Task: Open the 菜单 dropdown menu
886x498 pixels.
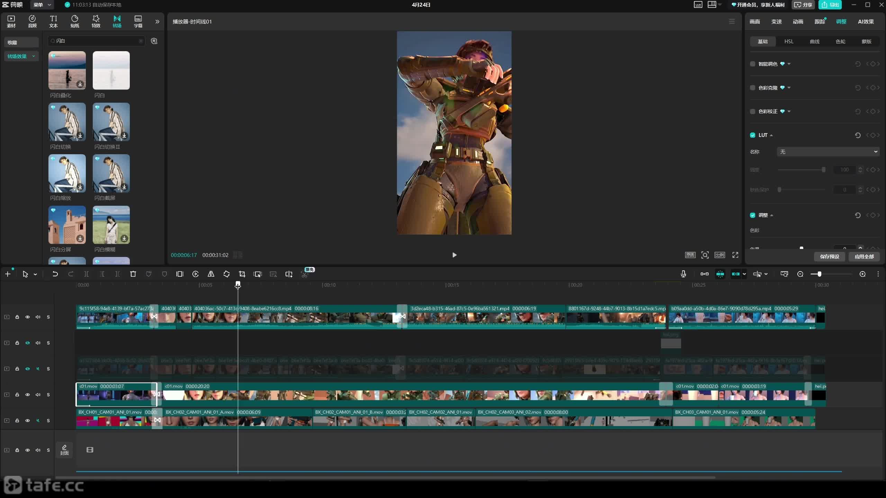Action: [x=42, y=5]
